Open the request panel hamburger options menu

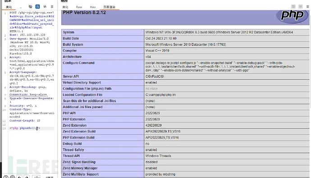coord(52,7)
